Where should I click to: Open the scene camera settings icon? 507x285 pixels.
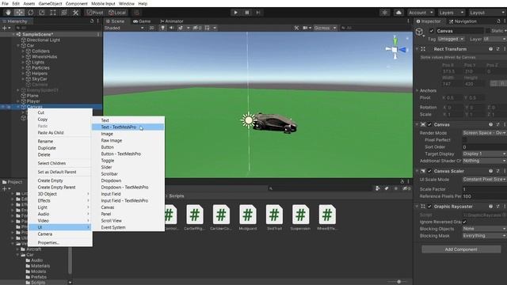[307, 28]
